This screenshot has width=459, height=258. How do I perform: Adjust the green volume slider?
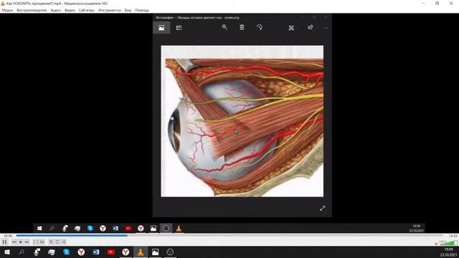click(448, 243)
